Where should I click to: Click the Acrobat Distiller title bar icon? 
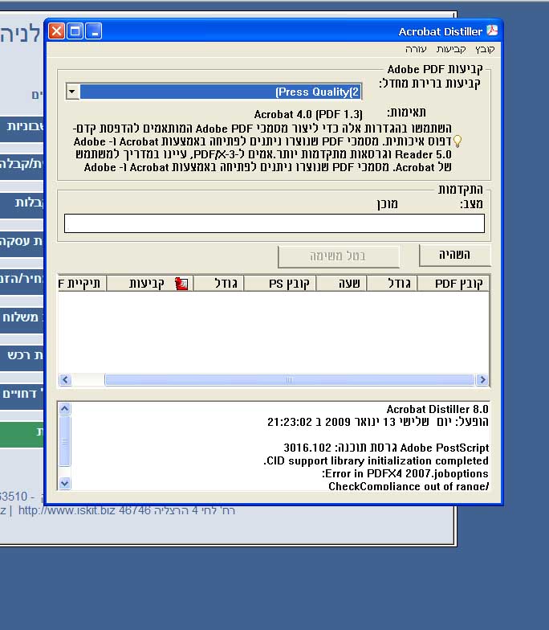(x=493, y=31)
